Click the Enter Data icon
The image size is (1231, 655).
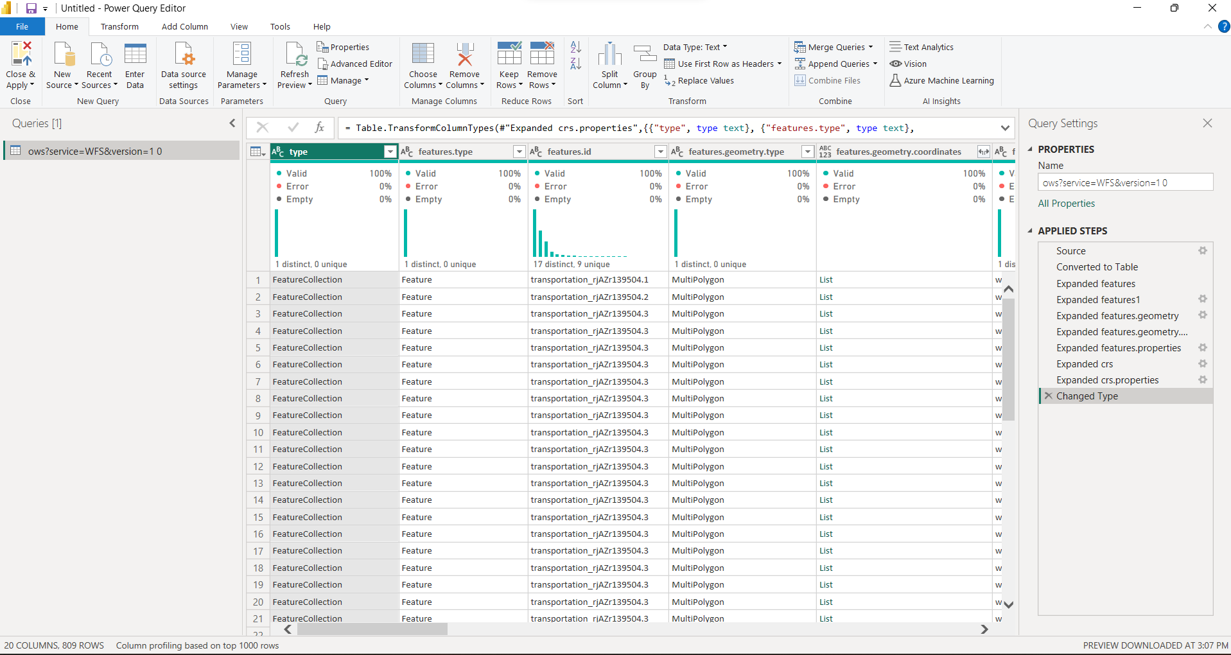135,54
